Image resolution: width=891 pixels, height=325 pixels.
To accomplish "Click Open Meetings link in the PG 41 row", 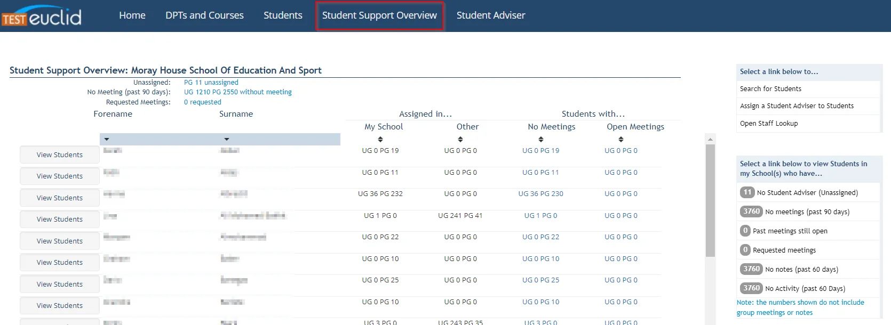I will [x=621, y=216].
